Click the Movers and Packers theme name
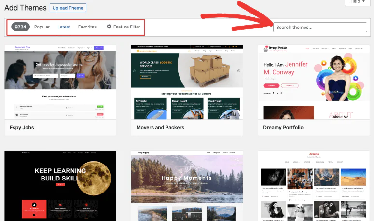Screen dimensions: 374x221 click(x=160, y=127)
